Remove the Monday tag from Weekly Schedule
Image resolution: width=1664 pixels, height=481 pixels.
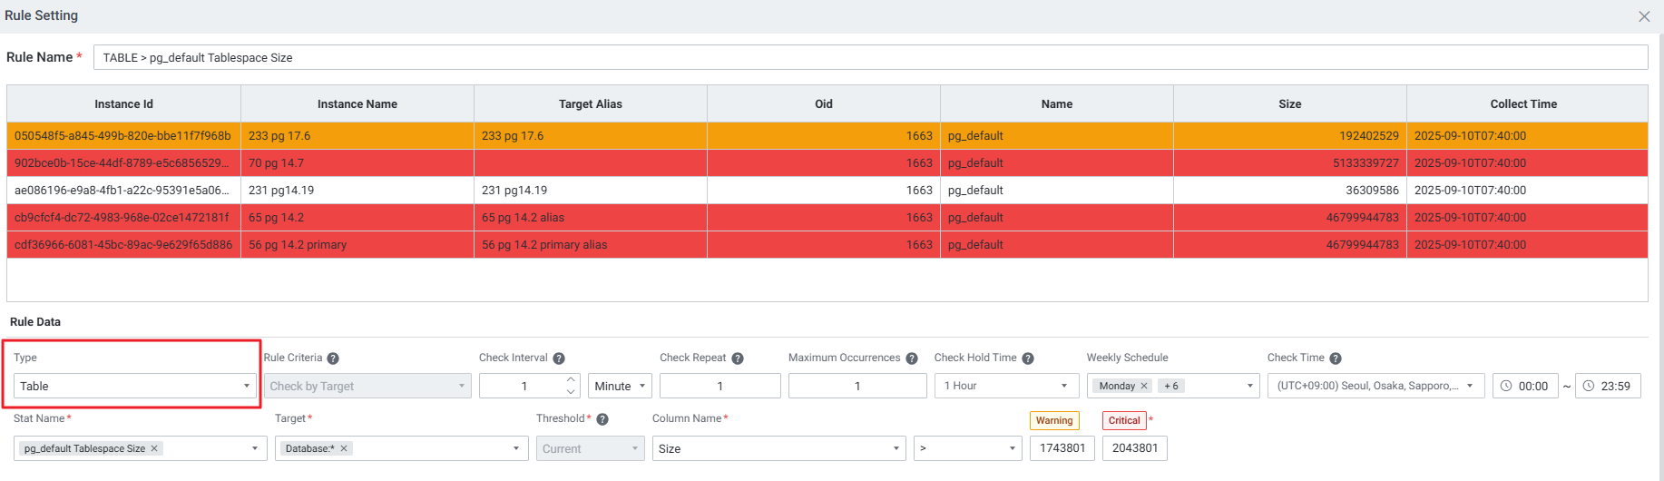(1144, 386)
